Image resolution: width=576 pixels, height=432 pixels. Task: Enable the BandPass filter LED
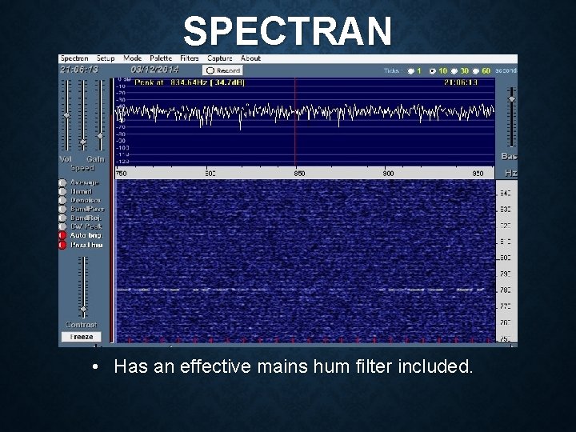click(62, 209)
